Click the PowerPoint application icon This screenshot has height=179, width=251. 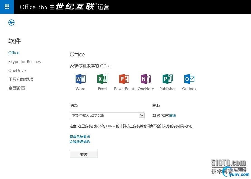[x=124, y=79]
